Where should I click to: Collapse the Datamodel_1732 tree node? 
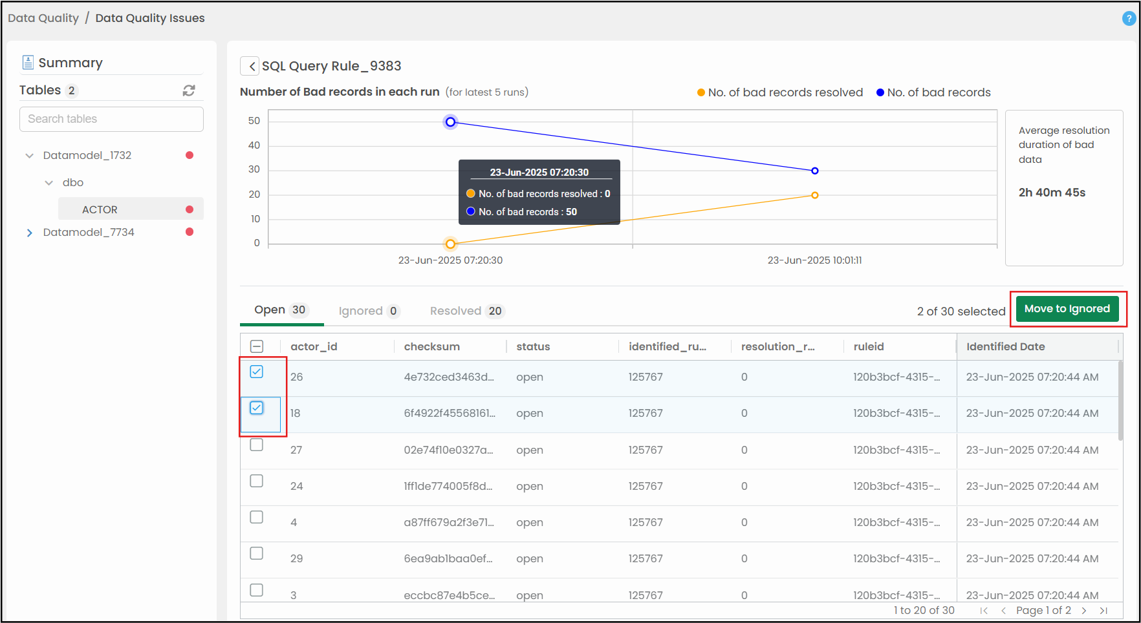pyautogui.click(x=29, y=156)
